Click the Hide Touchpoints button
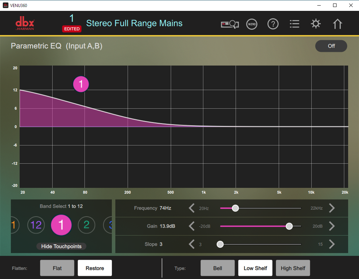The width and height of the screenshot is (359, 279). 61,246
